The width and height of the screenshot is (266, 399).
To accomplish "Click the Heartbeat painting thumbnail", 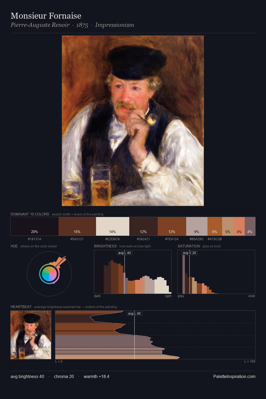I will pos(31,335).
